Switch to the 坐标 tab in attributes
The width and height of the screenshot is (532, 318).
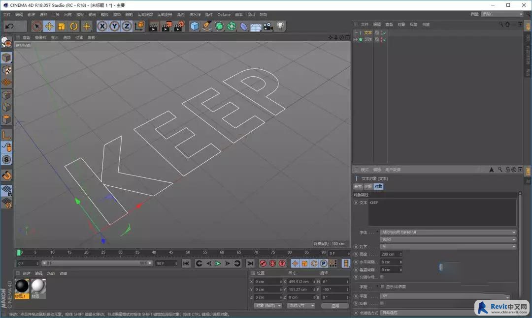(368, 187)
